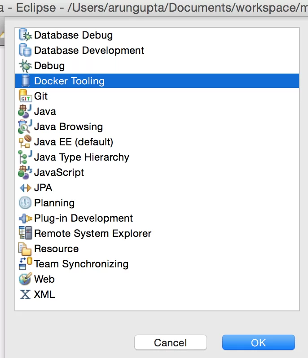Click the Plug-in Development plug icon
The height and width of the screenshot is (358, 308).
pos(25,218)
